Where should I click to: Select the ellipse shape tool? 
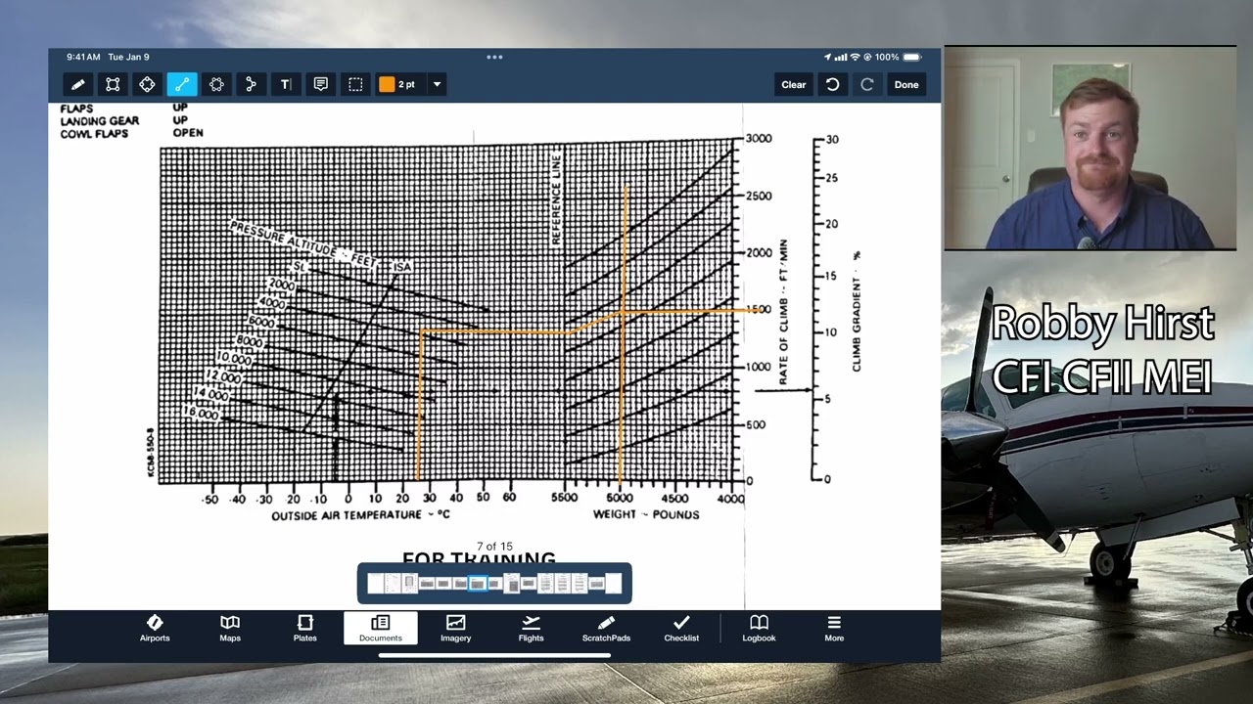click(x=147, y=84)
